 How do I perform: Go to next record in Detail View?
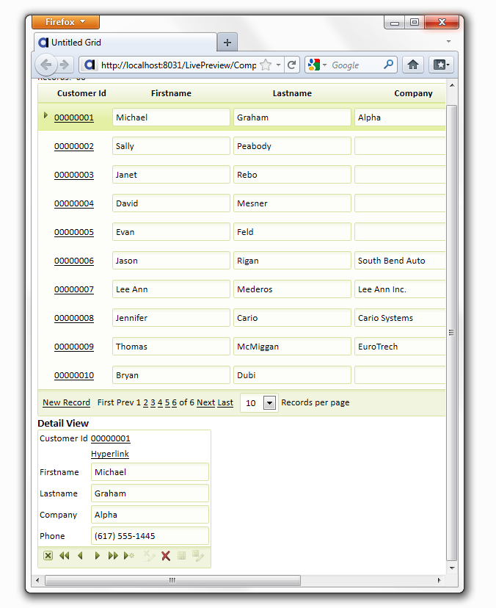tap(97, 556)
